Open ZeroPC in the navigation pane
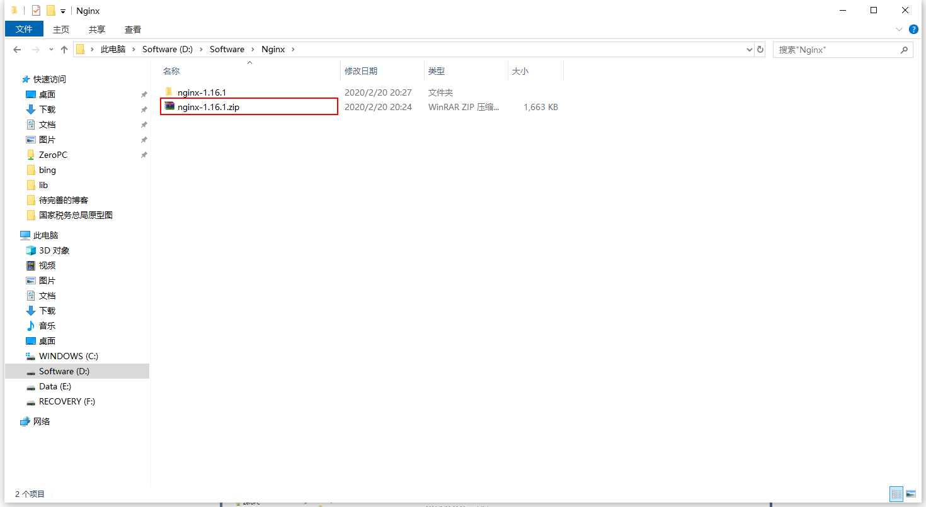 click(x=53, y=155)
